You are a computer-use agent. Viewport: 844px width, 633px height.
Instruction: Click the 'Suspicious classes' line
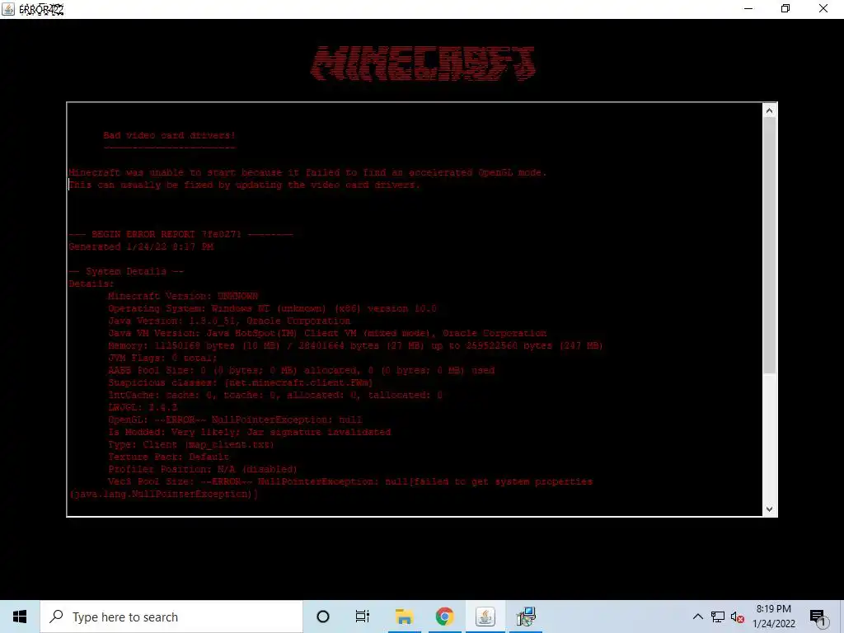pyautogui.click(x=241, y=382)
